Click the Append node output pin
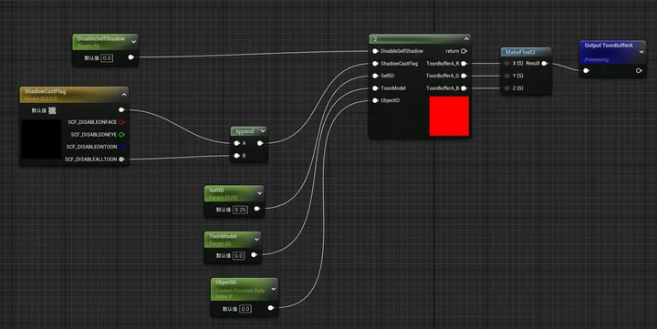657x329 pixels. 260,143
